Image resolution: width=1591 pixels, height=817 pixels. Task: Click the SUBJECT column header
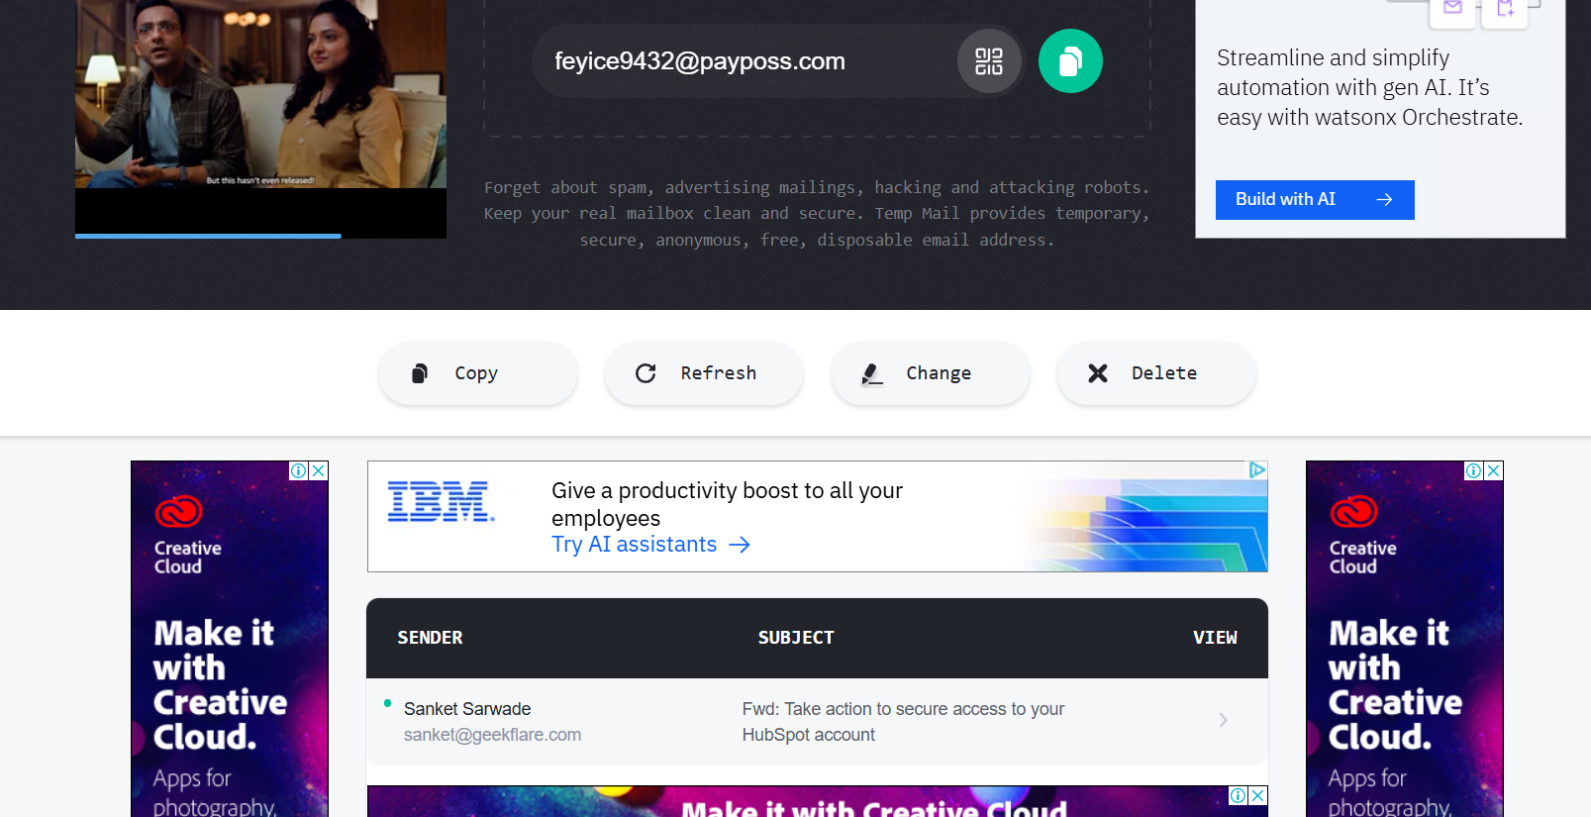tap(796, 638)
